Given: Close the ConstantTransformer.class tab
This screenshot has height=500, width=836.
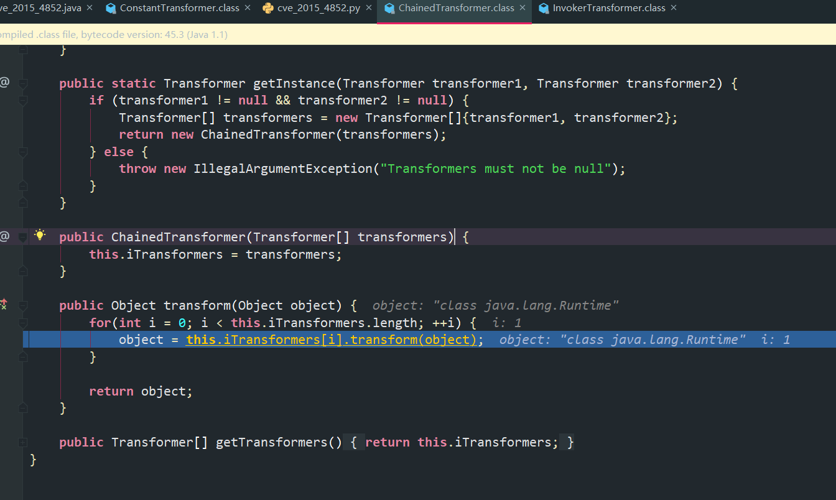Looking at the screenshot, I should [248, 8].
